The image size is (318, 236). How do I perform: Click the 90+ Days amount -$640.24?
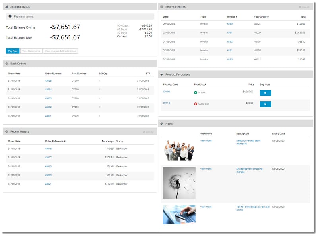pos(147,25)
